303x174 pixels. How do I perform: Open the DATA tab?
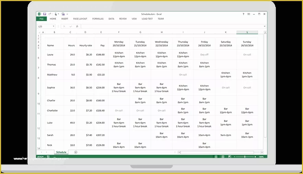pos(111,19)
